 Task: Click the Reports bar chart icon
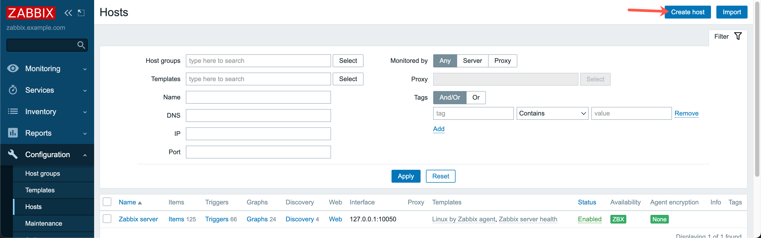pos(13,133)
